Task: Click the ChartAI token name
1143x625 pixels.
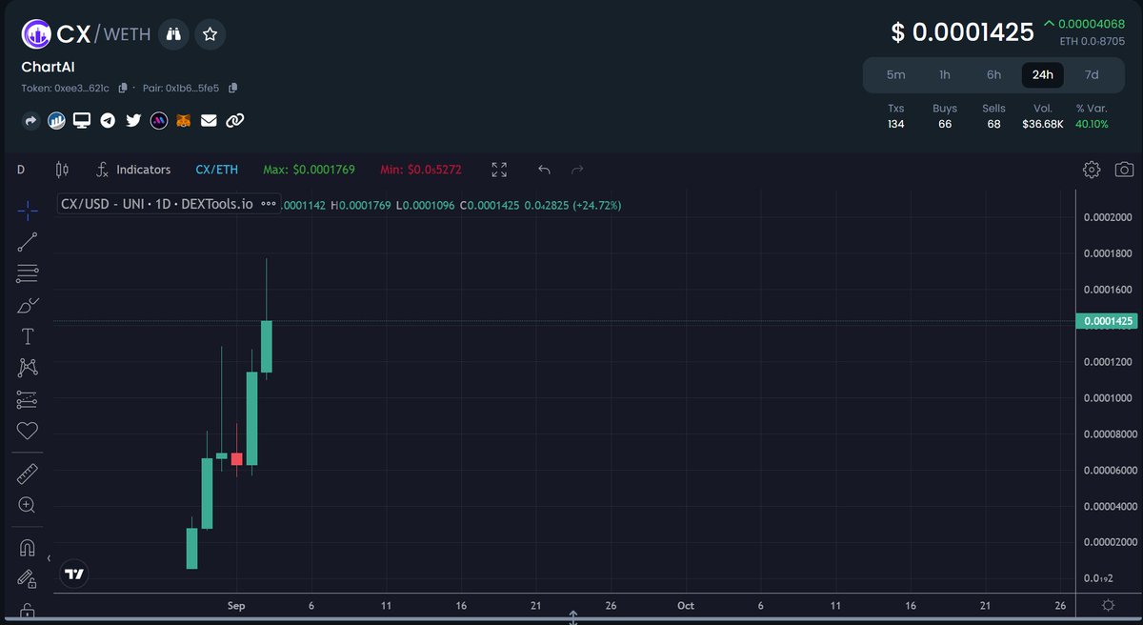Action: (x=48, y=67)
